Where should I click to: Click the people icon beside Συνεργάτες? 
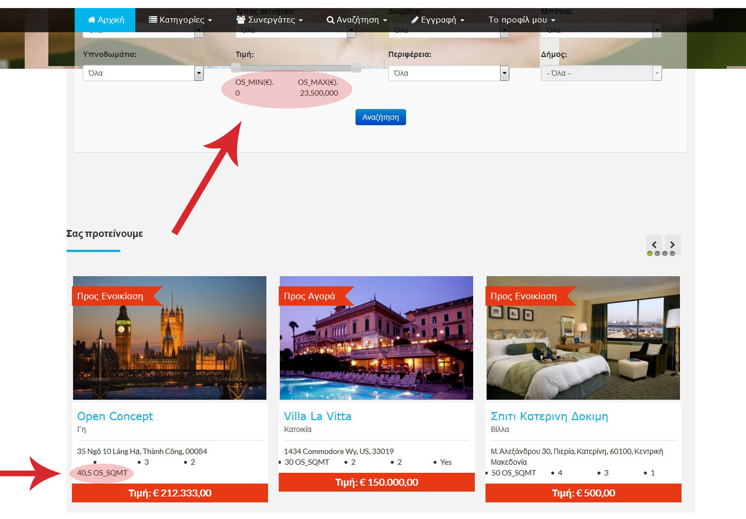(241, 20)
